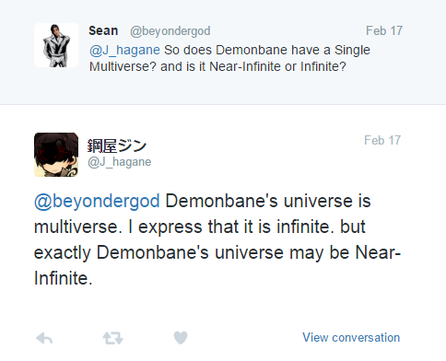
Task: Open Sean's profile avatar picture
Action: pyautogui.click(x=56, y=45)
